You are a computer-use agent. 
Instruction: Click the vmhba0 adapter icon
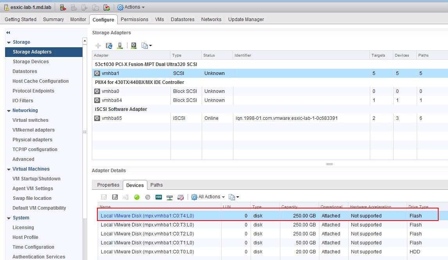click(x=97, y=91)
